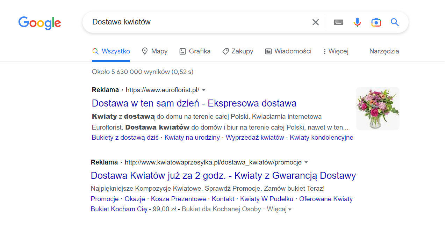The height and width of the screenshot is (234, 446).
Task: Click '99,00 zł' price text
Action: [164, 209]
